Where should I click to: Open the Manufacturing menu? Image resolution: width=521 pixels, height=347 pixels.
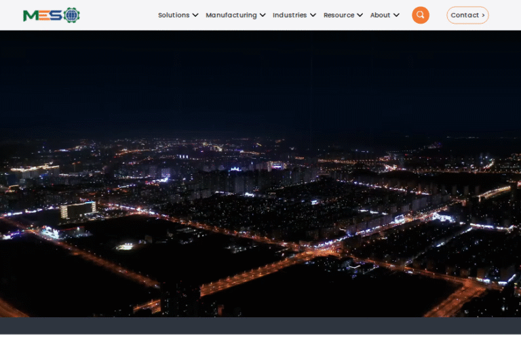pos(231,15)
